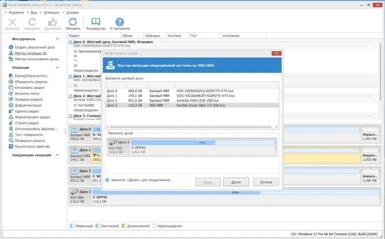Close the migration wizard dialog
This screenshot has height=239, width=385.
[x=276, y=53]
